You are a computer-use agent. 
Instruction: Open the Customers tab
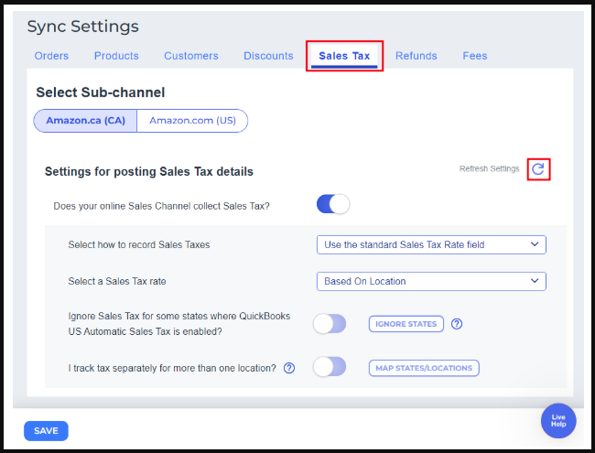(191, 56)
